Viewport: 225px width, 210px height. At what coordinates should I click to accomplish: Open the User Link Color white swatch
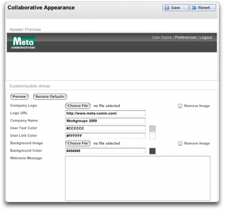click(153, 136)
